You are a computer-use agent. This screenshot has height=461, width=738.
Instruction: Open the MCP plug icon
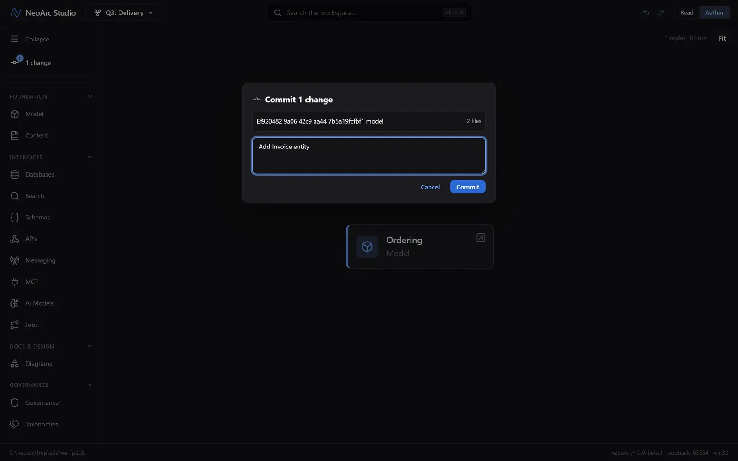(x=15, y=282)
